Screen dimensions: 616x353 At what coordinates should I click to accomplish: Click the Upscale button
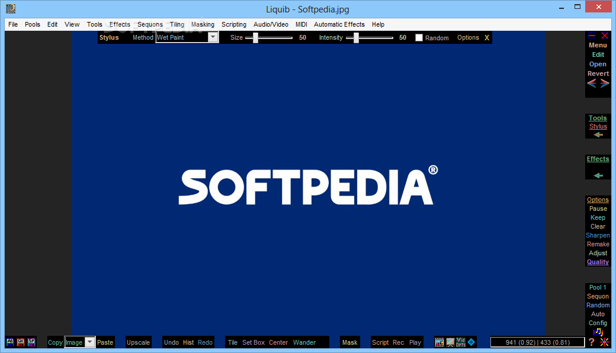[x=138, y=342]
